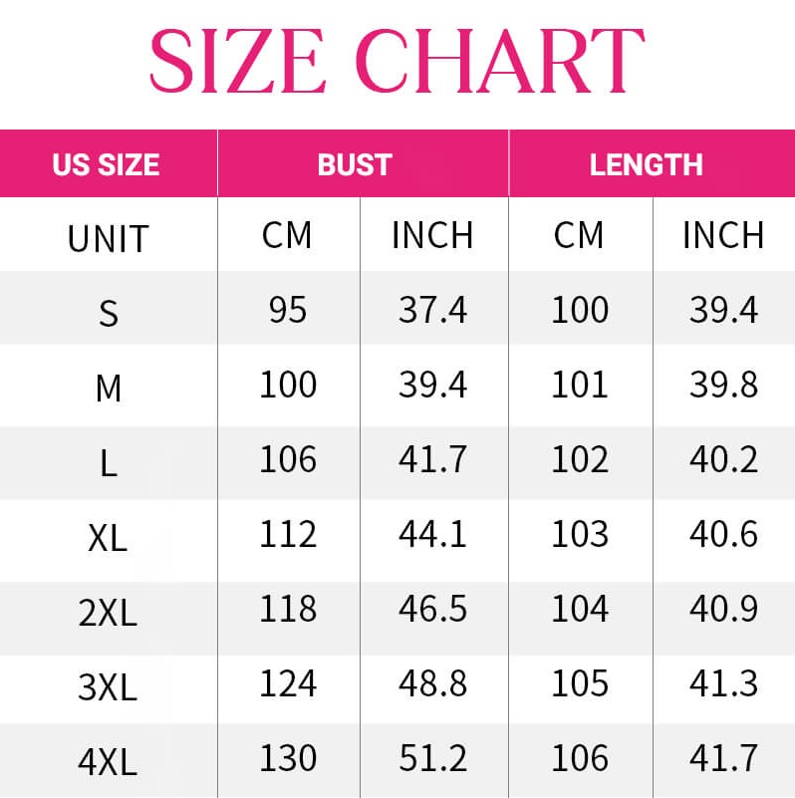795x798 pixels.
Task: Select the S size row label
Action: [108, 314]
